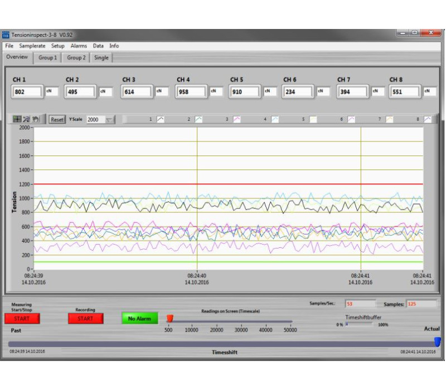Click plot legend icon for channel 7

(x=389, y=119)
